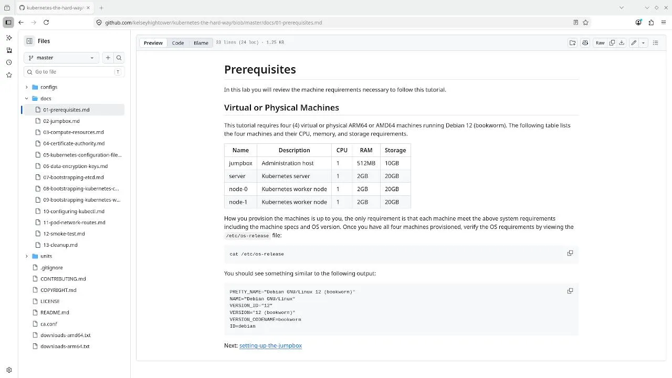Open the master branch dropdown
The width and height of the screenshot is (672, 378).
click(x=61, y=58)
